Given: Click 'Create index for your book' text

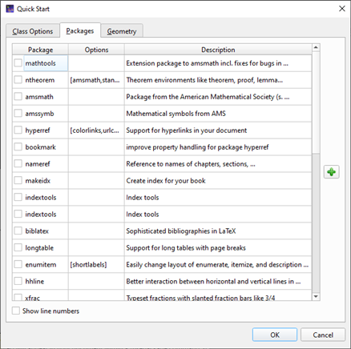Looking at the screenshot, I should (166, 181).
